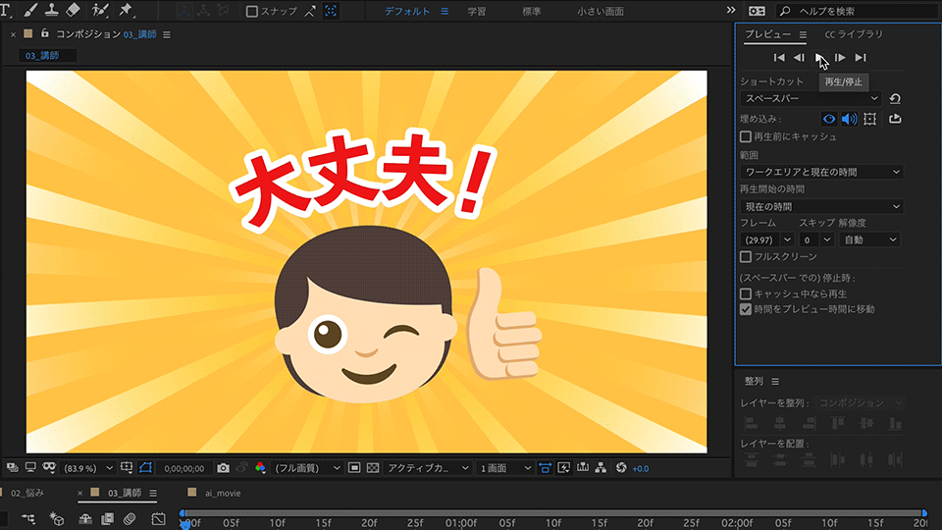Check the 再生前にキャッシュ checkbox
Screen dimensions: 942x530
746,137
